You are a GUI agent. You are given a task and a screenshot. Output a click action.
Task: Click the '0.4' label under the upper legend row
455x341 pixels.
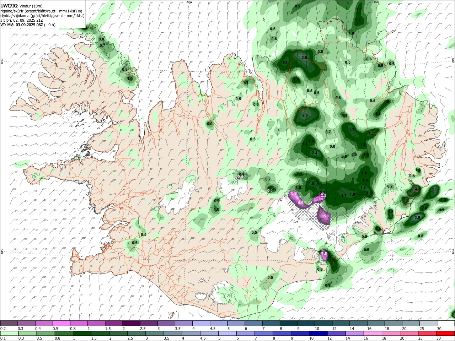pos(38,329)
